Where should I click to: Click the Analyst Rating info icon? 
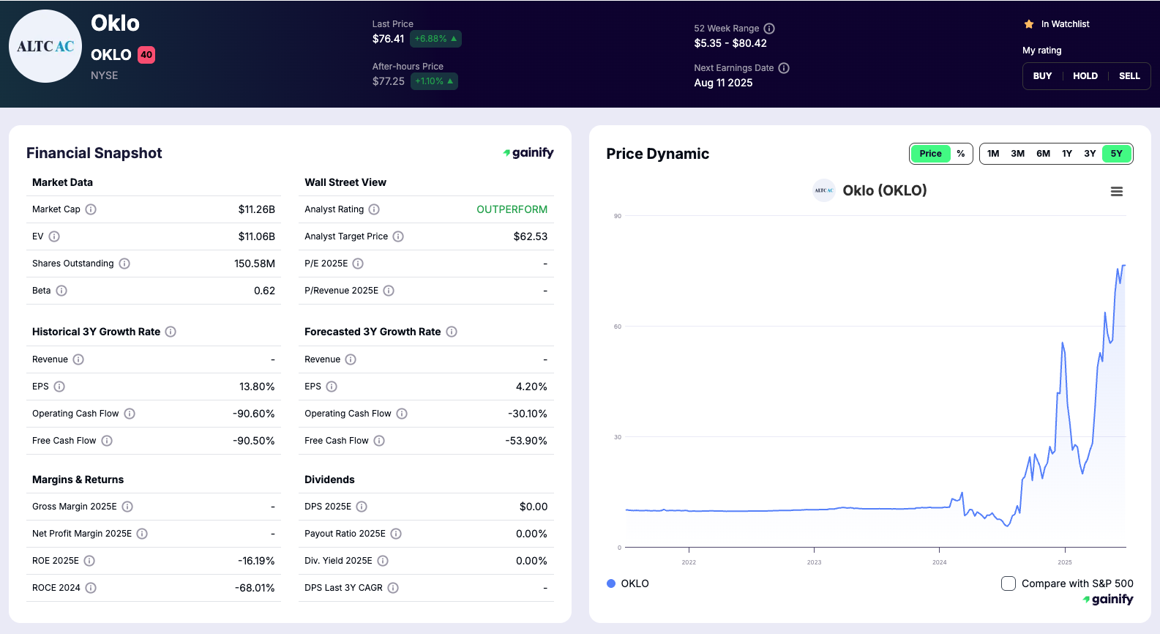click(374, 209)
